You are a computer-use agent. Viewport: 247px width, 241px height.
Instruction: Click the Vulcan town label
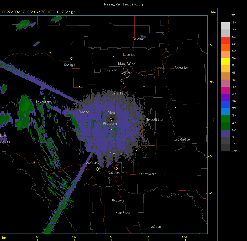tap(156, 227)
